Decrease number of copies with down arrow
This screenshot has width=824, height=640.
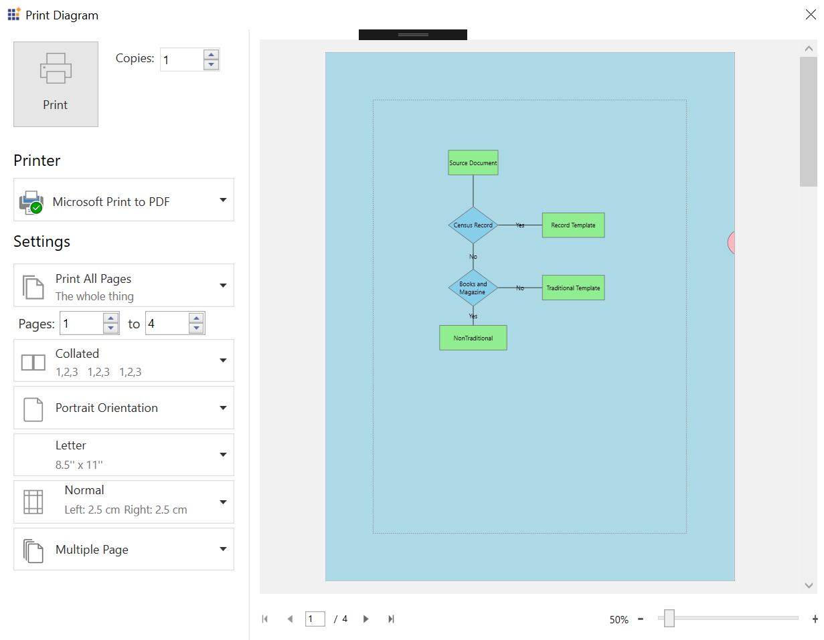pos(212,65)
